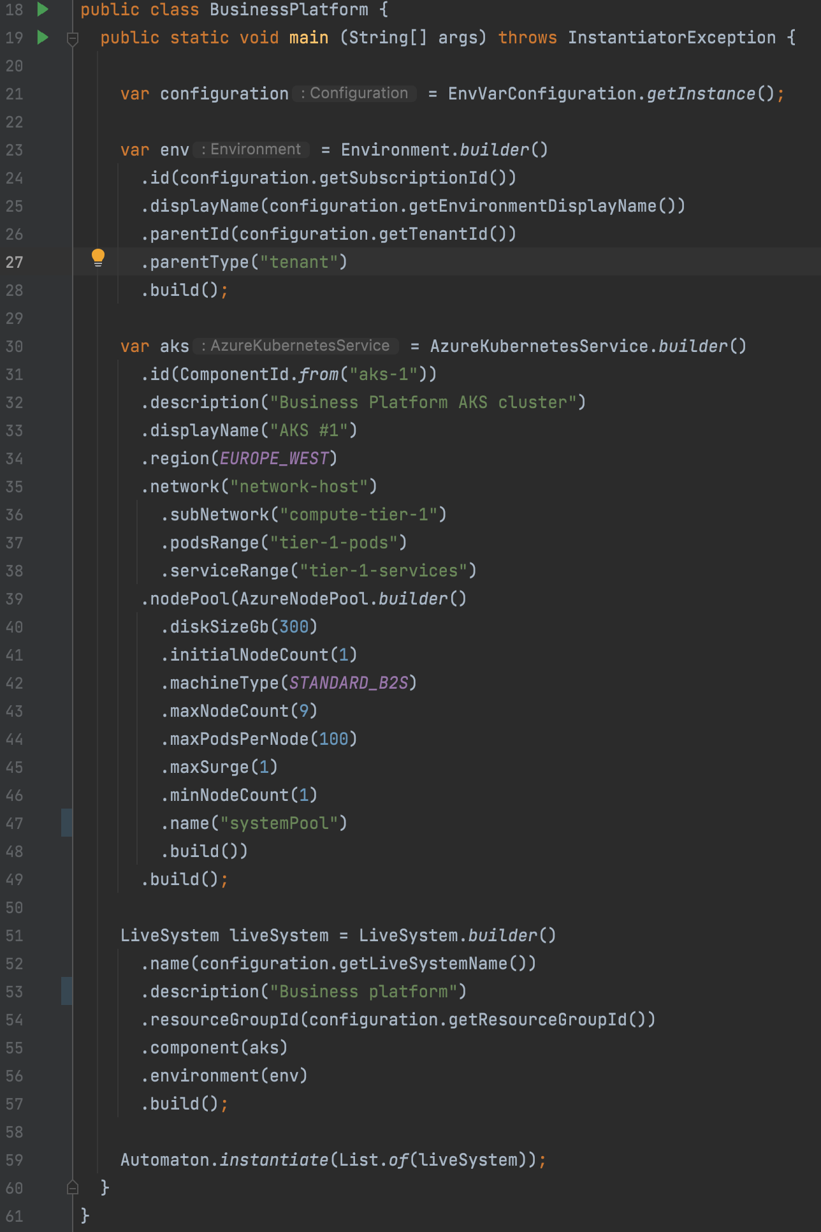This screenshot has height=1232, width=821.
Task: Click the yellow lightbulb on line 27
Action: [x=98, y=258]
